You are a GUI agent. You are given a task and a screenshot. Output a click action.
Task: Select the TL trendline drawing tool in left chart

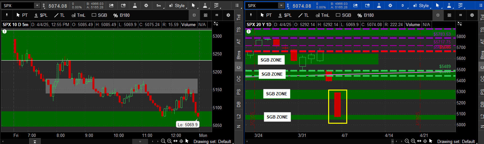click(x=59, y=15)
